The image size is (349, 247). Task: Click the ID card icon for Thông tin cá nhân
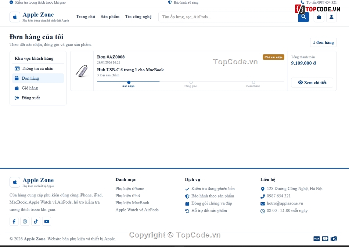17,69
